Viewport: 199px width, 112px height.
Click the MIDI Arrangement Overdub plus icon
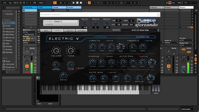pyautogui.click(x=86, y=3)
